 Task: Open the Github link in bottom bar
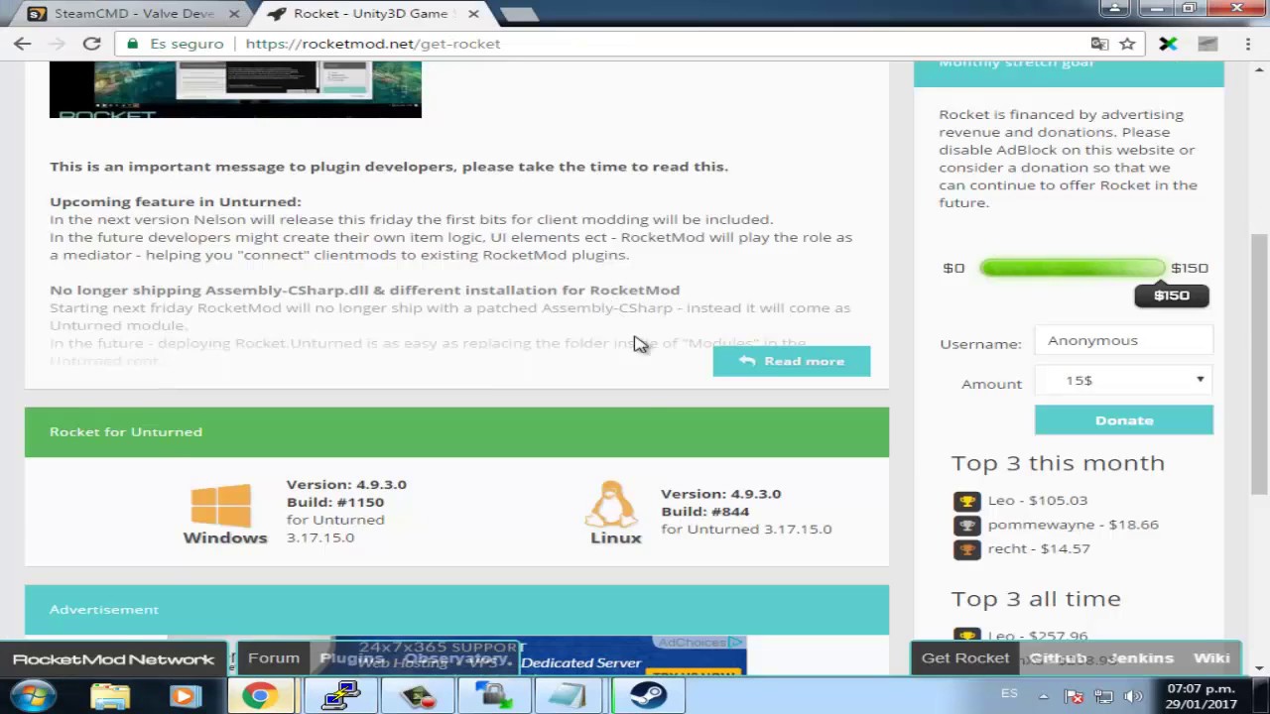(1058, 658)
